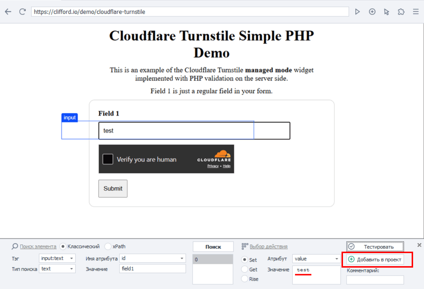
Task: Click the Поиск button
Action: [x=213, y=247]
